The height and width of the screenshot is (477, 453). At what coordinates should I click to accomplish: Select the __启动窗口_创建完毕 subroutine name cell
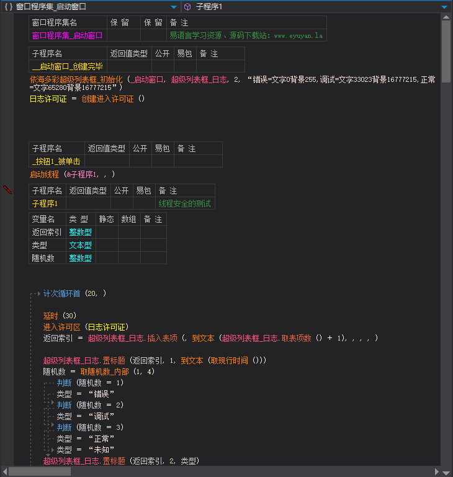(x=68, y=66)
